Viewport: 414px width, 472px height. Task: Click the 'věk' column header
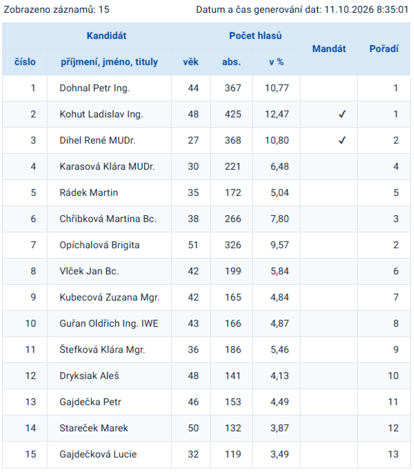click(191, 62)
